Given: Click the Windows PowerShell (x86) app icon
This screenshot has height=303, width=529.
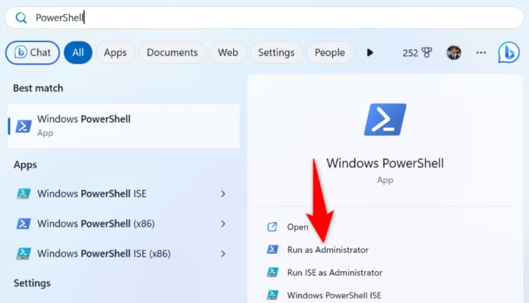Looking at the screenshot, I should (23, 224).
